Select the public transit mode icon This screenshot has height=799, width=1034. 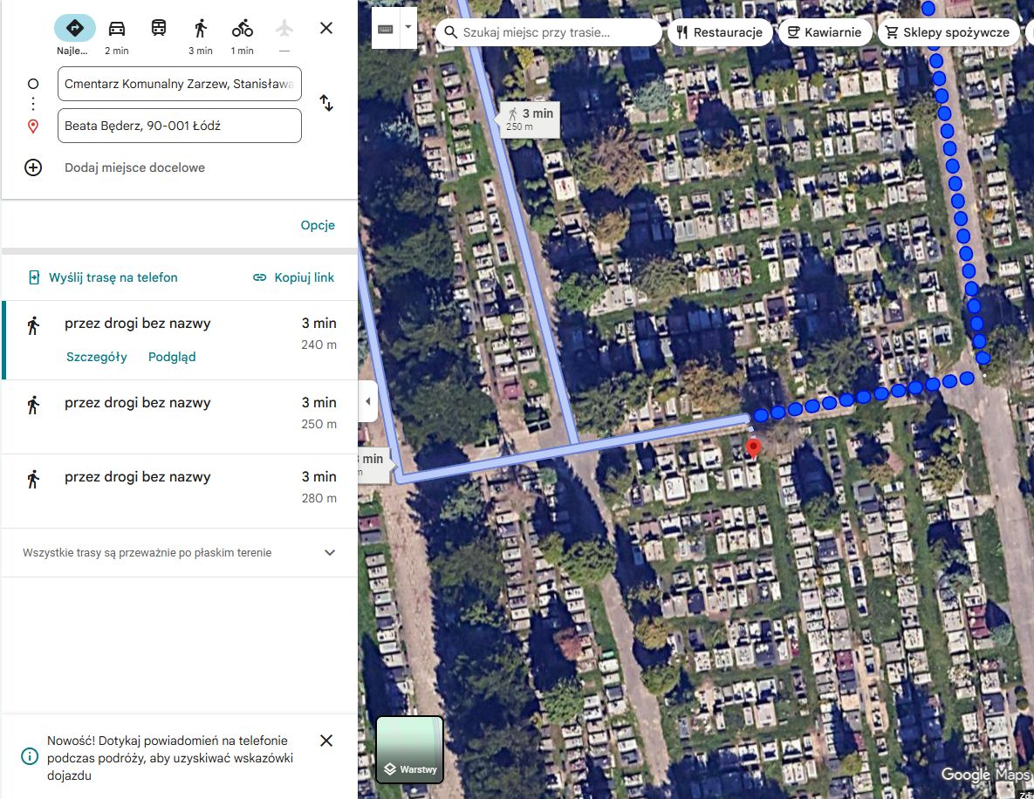point(159,28)
